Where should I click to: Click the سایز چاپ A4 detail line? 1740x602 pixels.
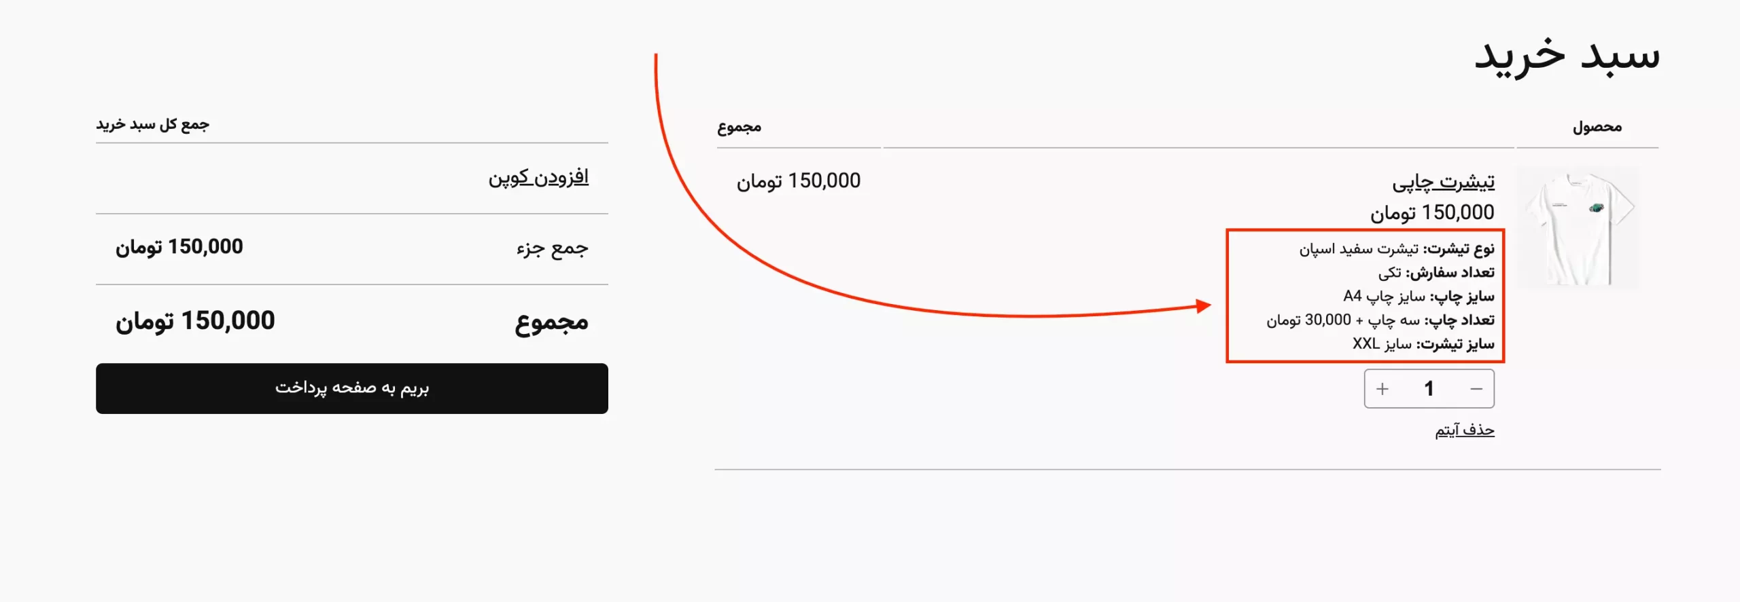pyautogui.click(x=1419, y=297)
